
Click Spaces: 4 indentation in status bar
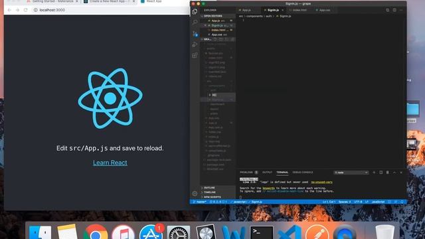pos(345,202)
